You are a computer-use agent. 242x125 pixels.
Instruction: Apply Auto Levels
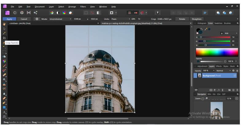[x=52, y=13]
